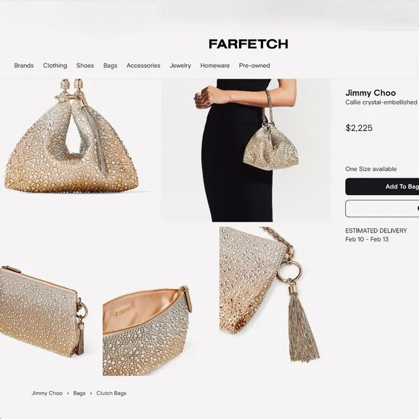Open the bag interior lining image
This screenshot has width=419, height=419.
pyautogui.click(x=147, y=330)
